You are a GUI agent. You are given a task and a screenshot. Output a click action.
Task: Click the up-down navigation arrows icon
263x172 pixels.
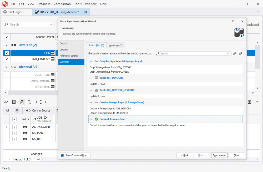(x=41, y=102)
